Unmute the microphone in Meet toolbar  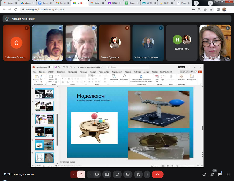pos(81,174)
